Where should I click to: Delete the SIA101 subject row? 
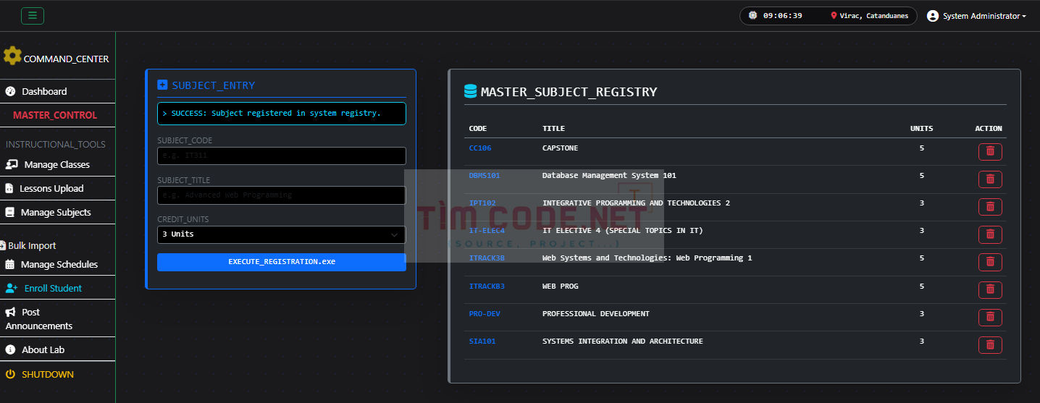pyautogui.click(x=990, y=344)
